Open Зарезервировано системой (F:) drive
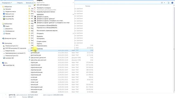The height and width of the screenshot is (98, 175). click(15, 53)
